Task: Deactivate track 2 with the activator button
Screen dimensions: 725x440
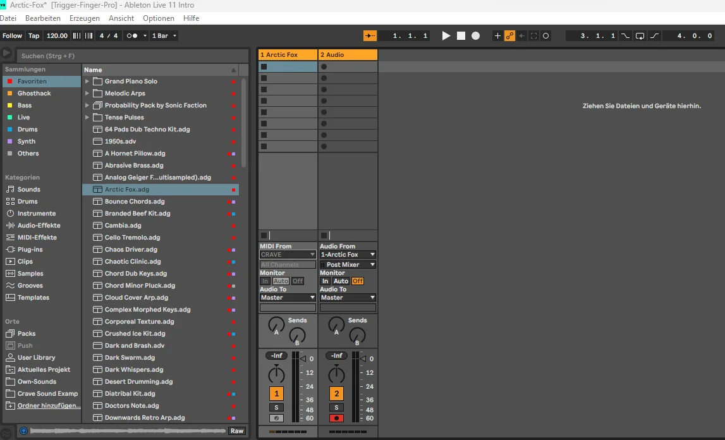Action: click(x=337, y=394)
